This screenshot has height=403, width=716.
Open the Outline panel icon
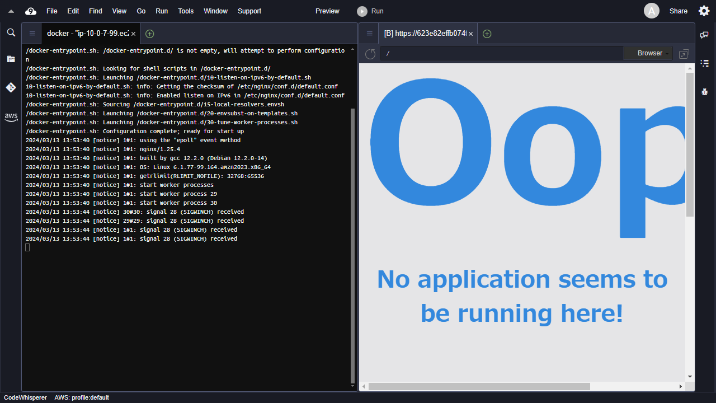[705, 63]
